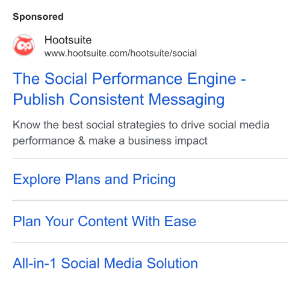Click the Hootsuite red owl logo
Screen dimensions: 301x284
tap(23, 45)
